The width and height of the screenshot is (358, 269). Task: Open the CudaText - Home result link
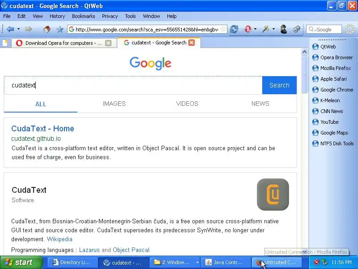(x=43, y=129)
